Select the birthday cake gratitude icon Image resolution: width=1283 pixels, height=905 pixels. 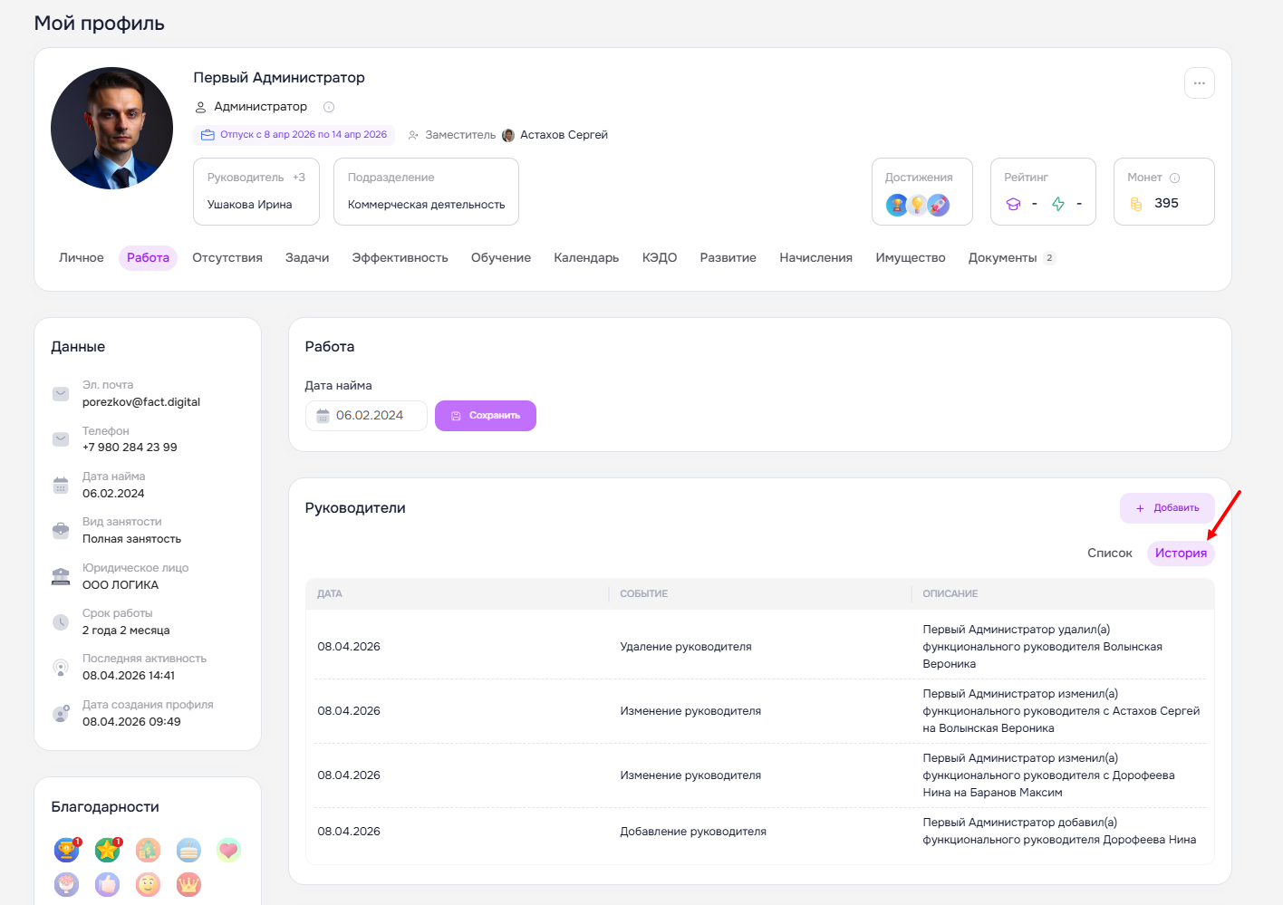[x=188, y=850]
